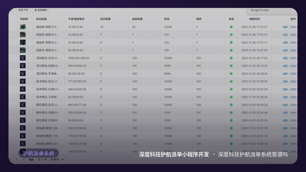The width and height of the screenshot is (306, 172).
Task: Click the 虚拟销量 column header
Action: pyautogui.click(x=137, y=19)
